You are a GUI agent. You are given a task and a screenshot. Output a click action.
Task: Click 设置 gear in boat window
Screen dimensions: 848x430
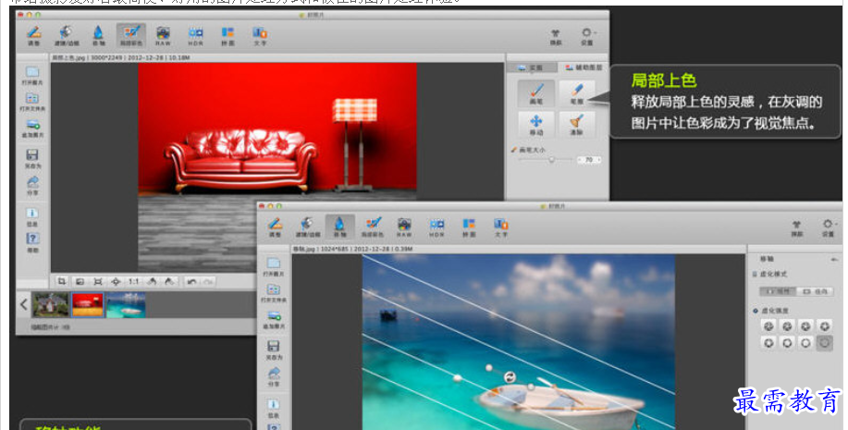828,227
